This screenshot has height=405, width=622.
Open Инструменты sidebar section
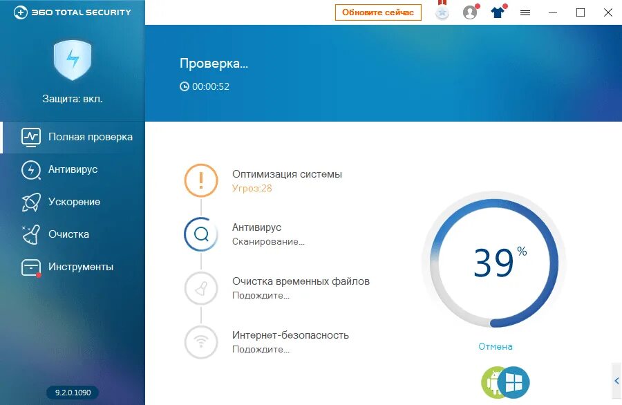point(73,267)
